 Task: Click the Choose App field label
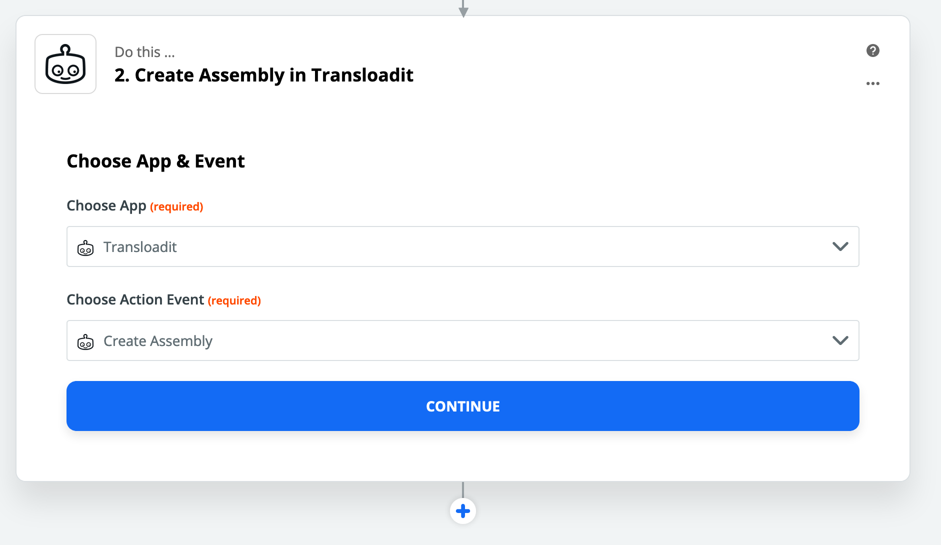coord(106,205)
